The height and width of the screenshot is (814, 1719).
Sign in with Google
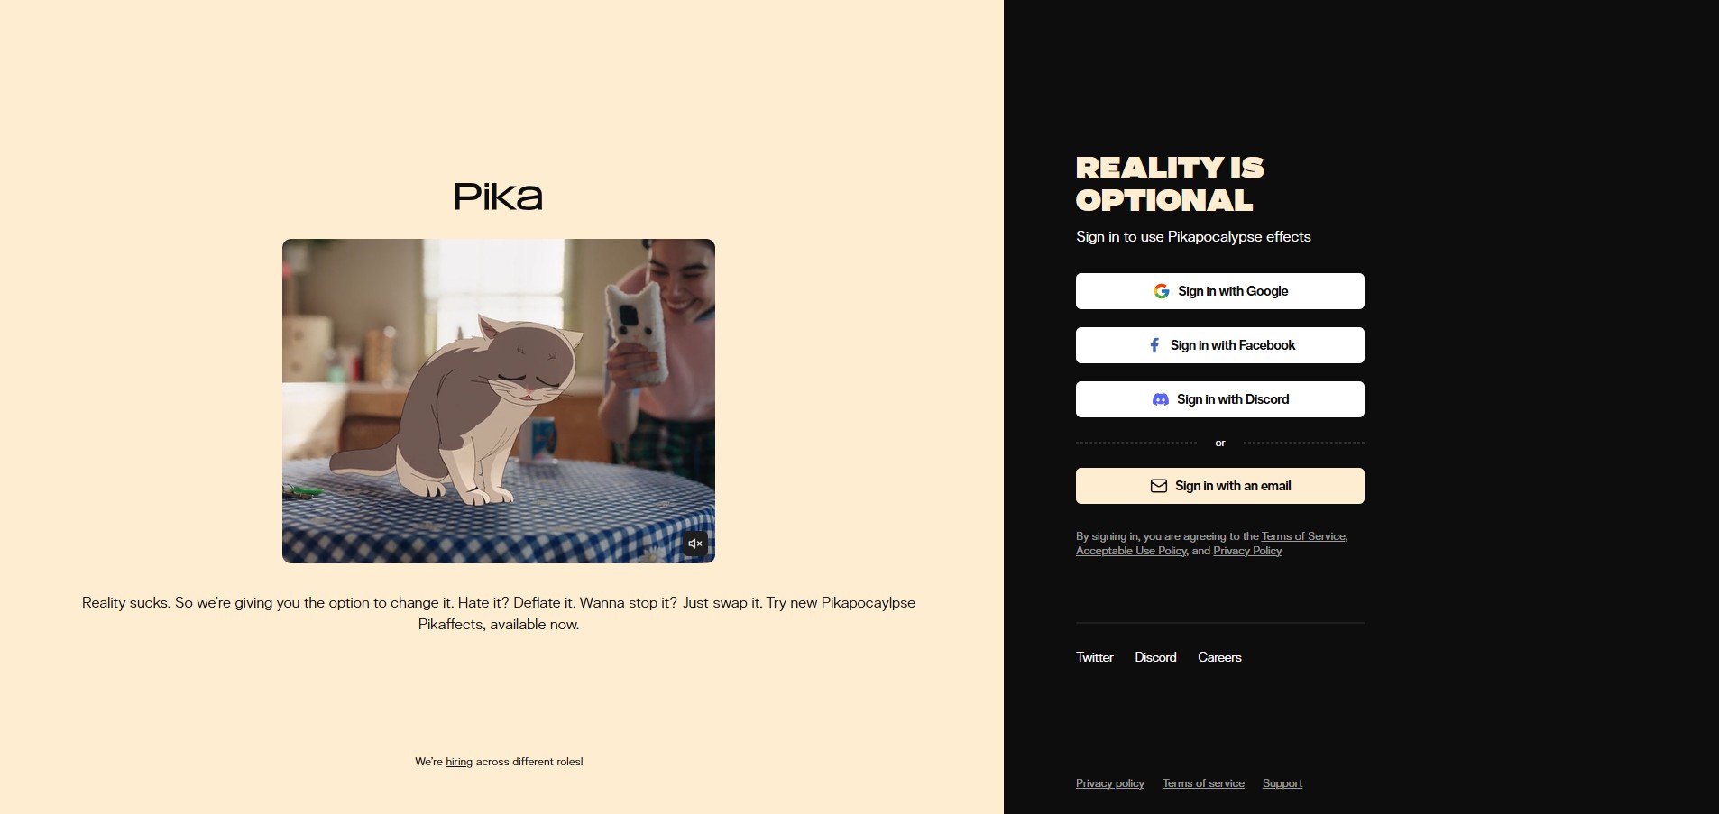point(1219,291)
